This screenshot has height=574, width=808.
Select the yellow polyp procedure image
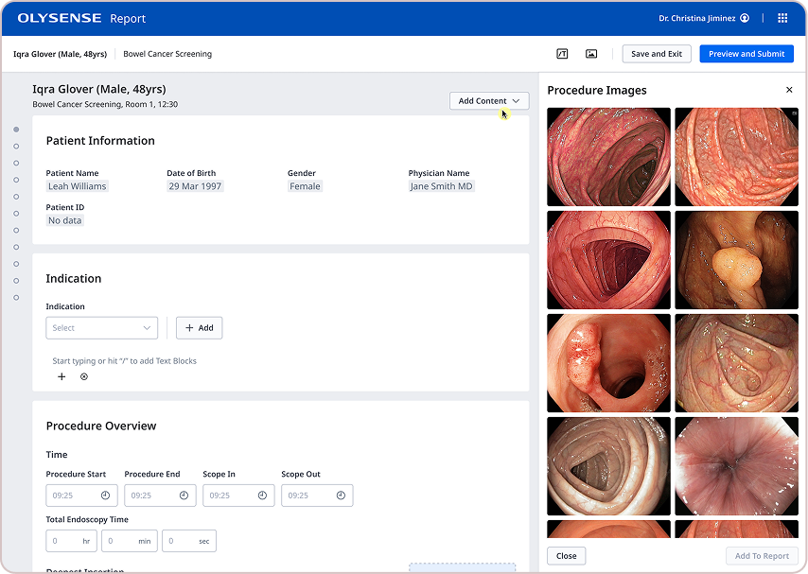click(x=736, y=260)
